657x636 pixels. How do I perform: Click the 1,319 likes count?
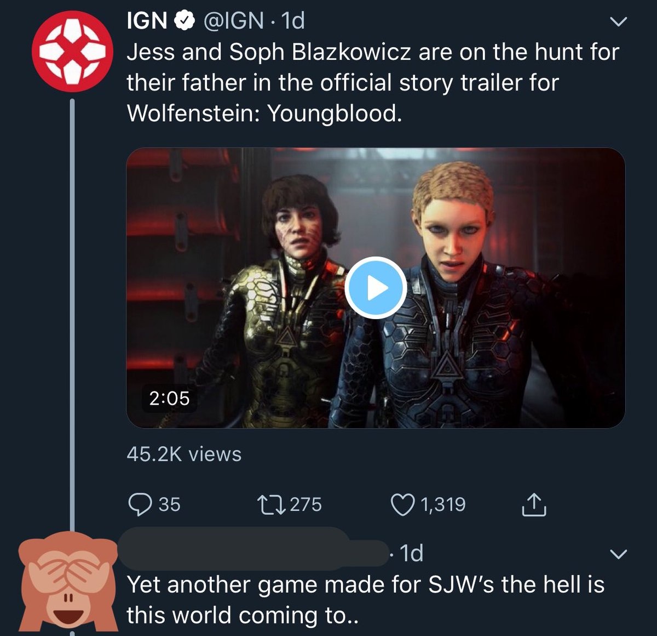pyautogui.click(x=443, y=504)
